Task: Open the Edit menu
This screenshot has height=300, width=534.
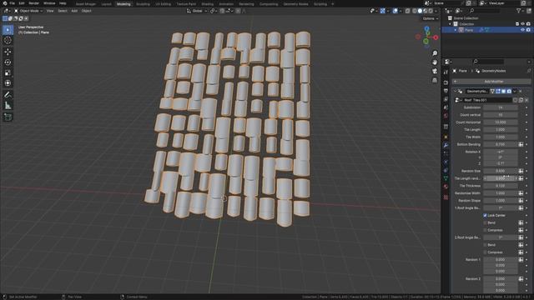Action: point(22,3)
